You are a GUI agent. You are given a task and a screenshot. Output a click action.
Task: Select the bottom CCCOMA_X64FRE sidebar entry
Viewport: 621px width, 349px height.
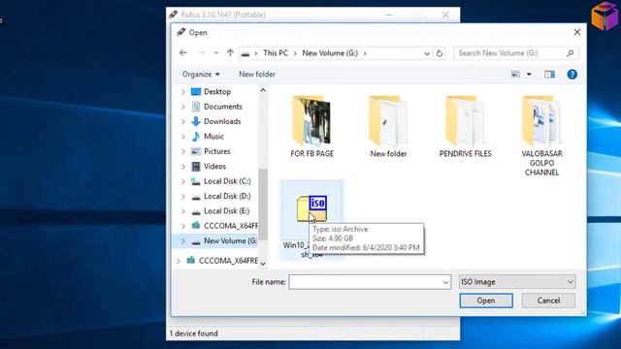(x=228, y=261)
